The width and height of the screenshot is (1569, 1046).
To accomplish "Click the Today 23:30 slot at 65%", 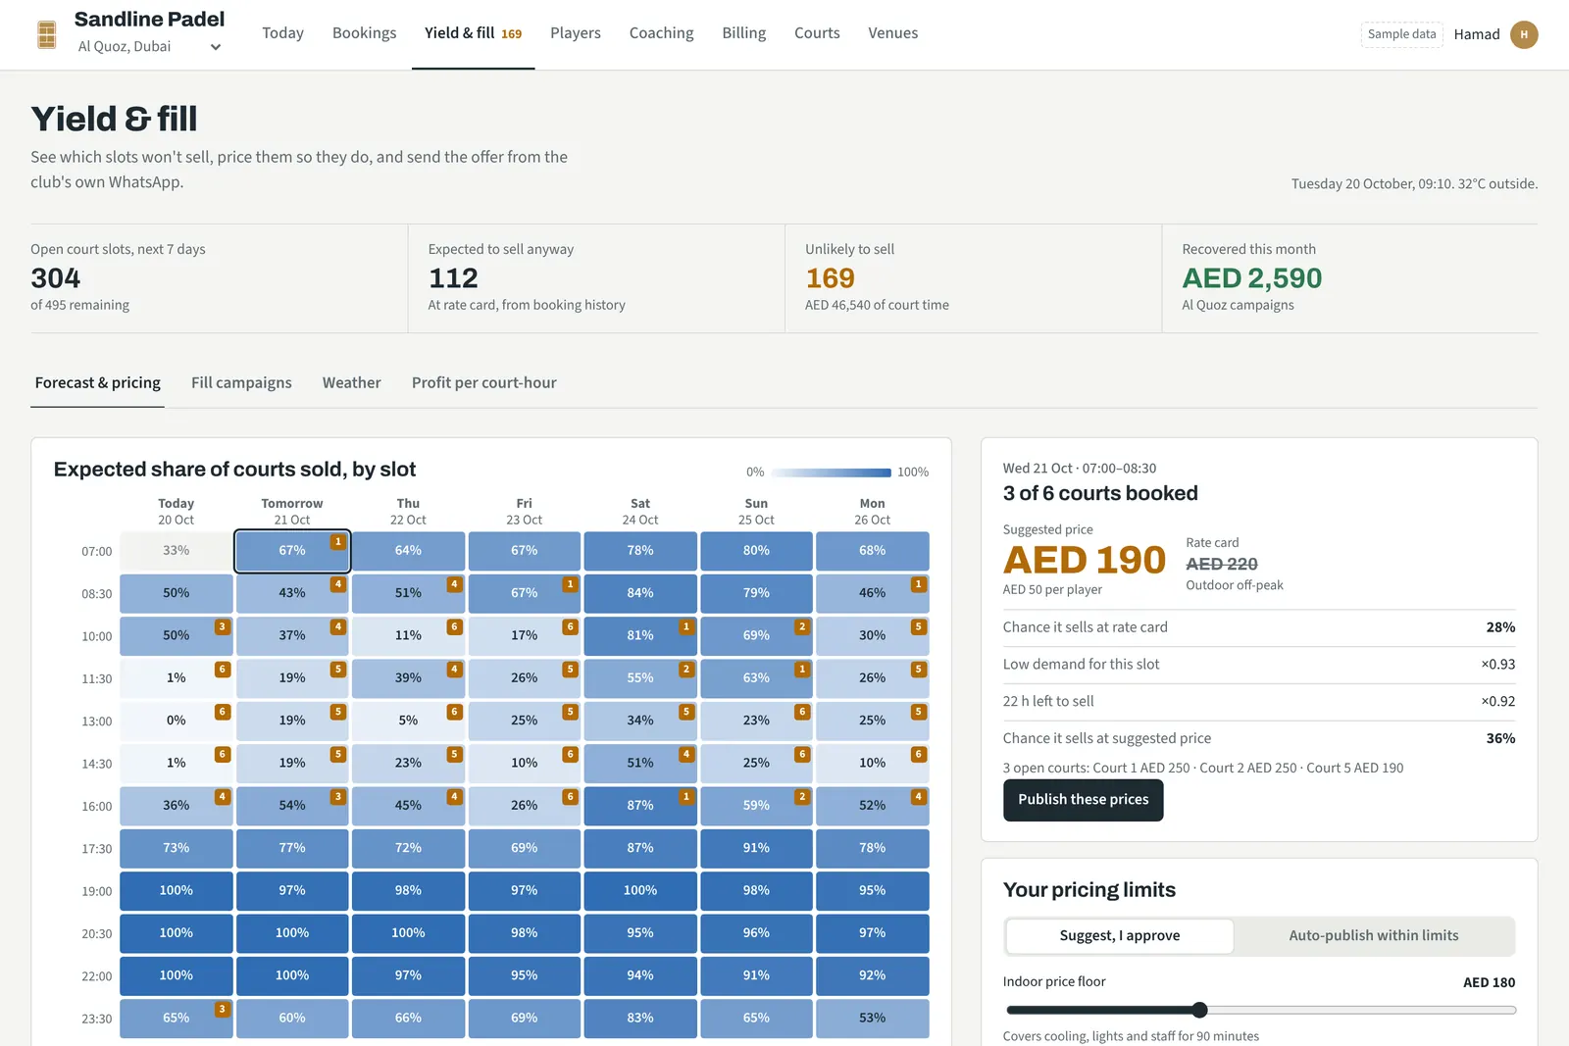I will point(177,1019).
